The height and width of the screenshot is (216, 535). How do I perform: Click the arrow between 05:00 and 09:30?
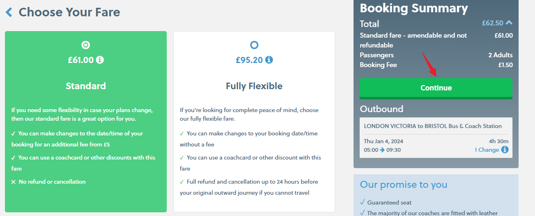pyautogui.click(x=382, y=150)
